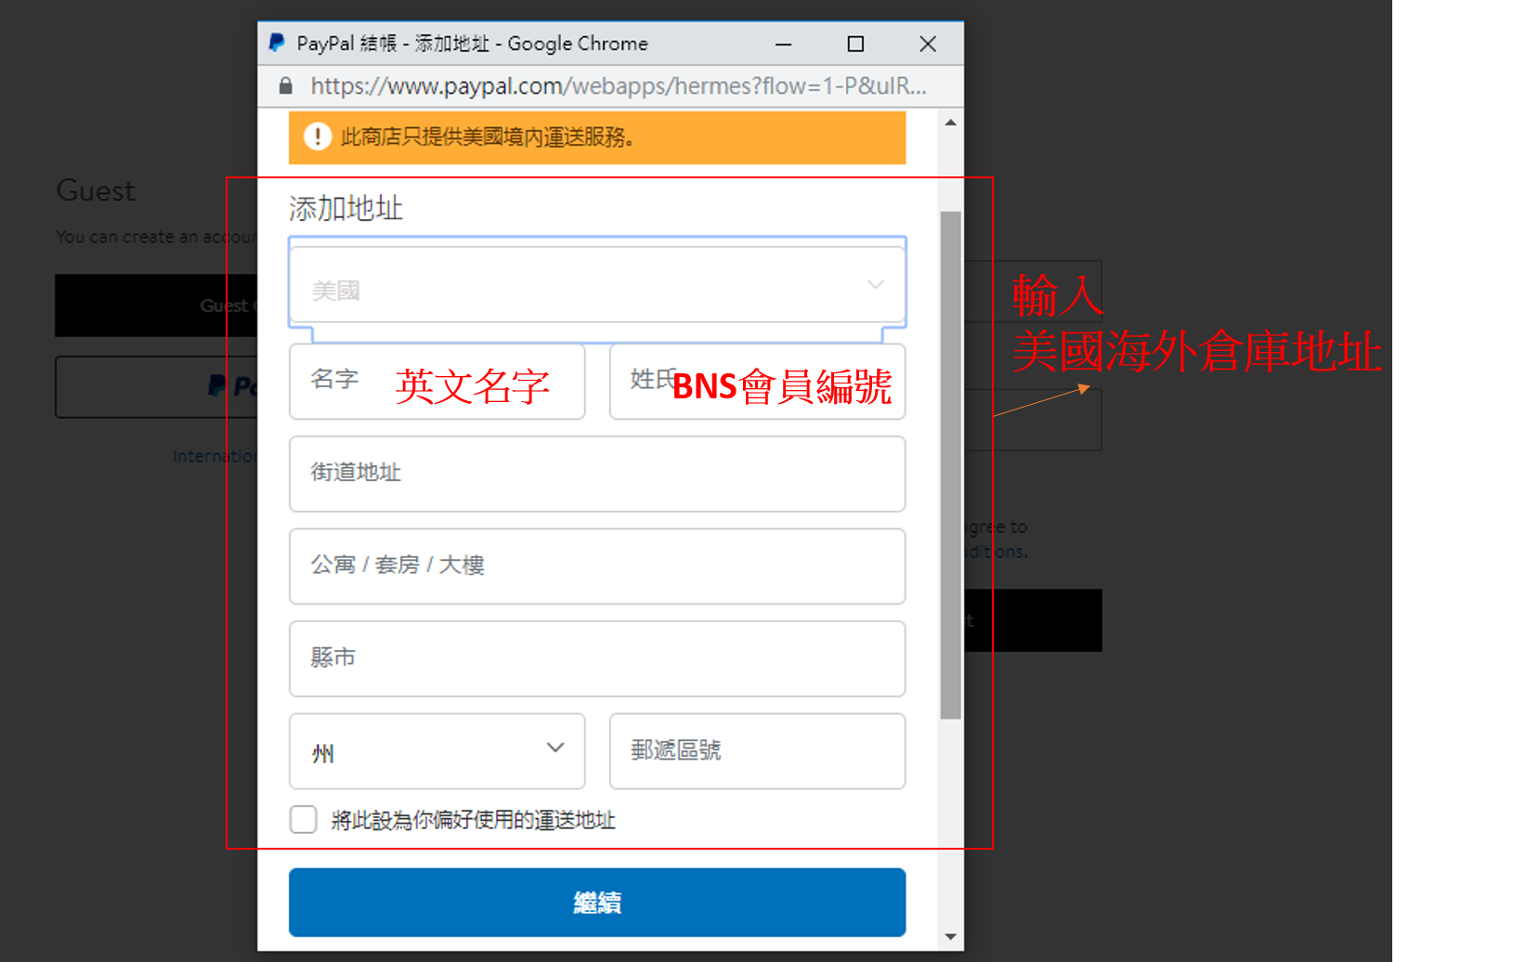Click the 公寓 / 套房 / 大樓 field
Viewport: 1526px width, 962px height.
point(596,565)
